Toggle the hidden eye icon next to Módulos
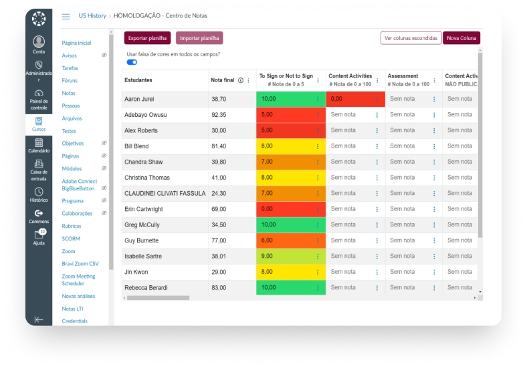Viewport: 527px width, 368px height. [104, 168]
